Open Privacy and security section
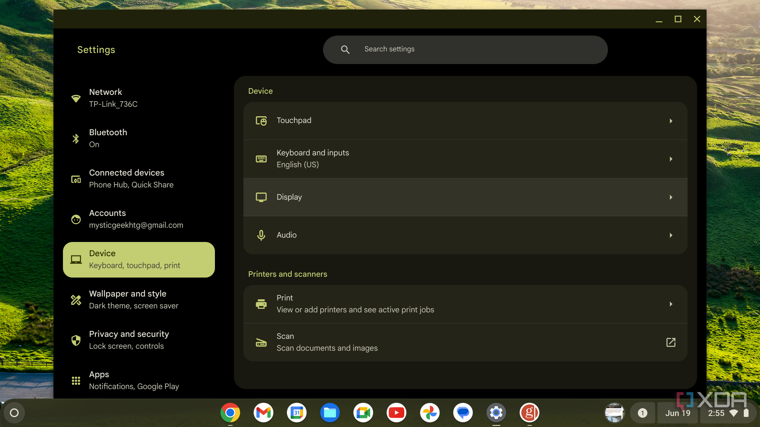Image resolution: width=760 pixels, height=427 pixels. click(139, 340)
